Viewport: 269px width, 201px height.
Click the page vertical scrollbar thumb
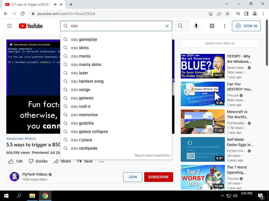267,43
